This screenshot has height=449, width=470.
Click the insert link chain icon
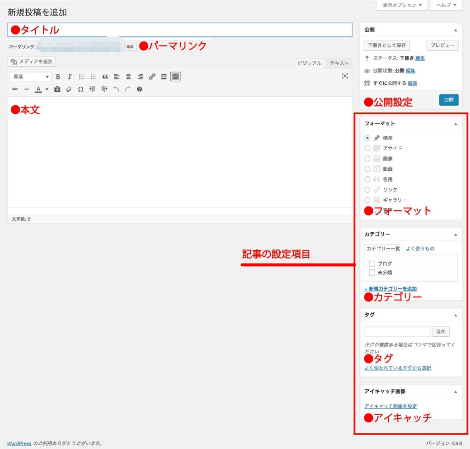152,77
